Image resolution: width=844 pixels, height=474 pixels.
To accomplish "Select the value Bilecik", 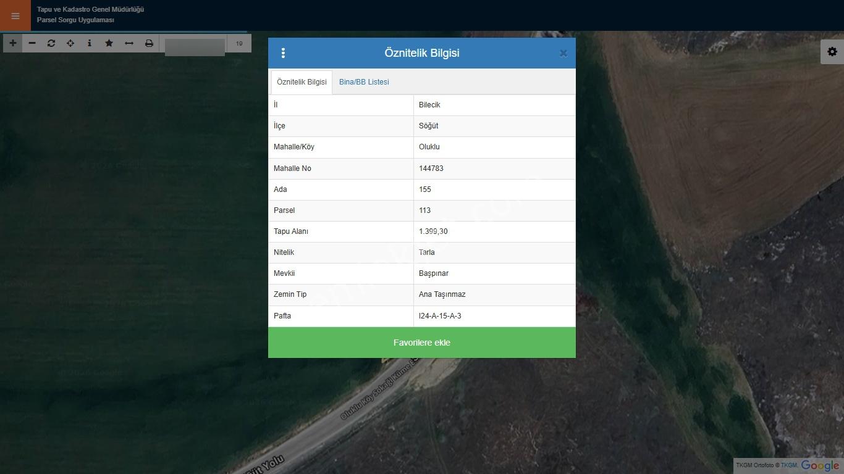I will 429,105.
